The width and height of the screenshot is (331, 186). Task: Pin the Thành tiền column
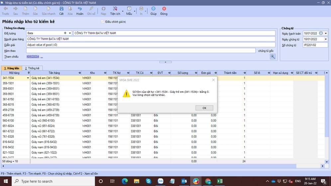245,73
